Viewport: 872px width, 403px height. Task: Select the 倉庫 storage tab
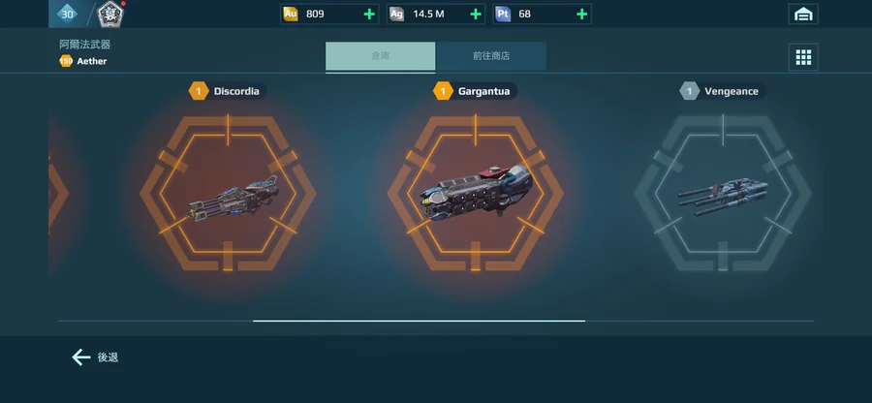pyautogui.click(x=381, y=56)
